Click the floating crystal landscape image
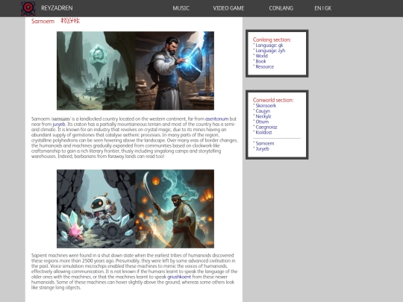 96,71
